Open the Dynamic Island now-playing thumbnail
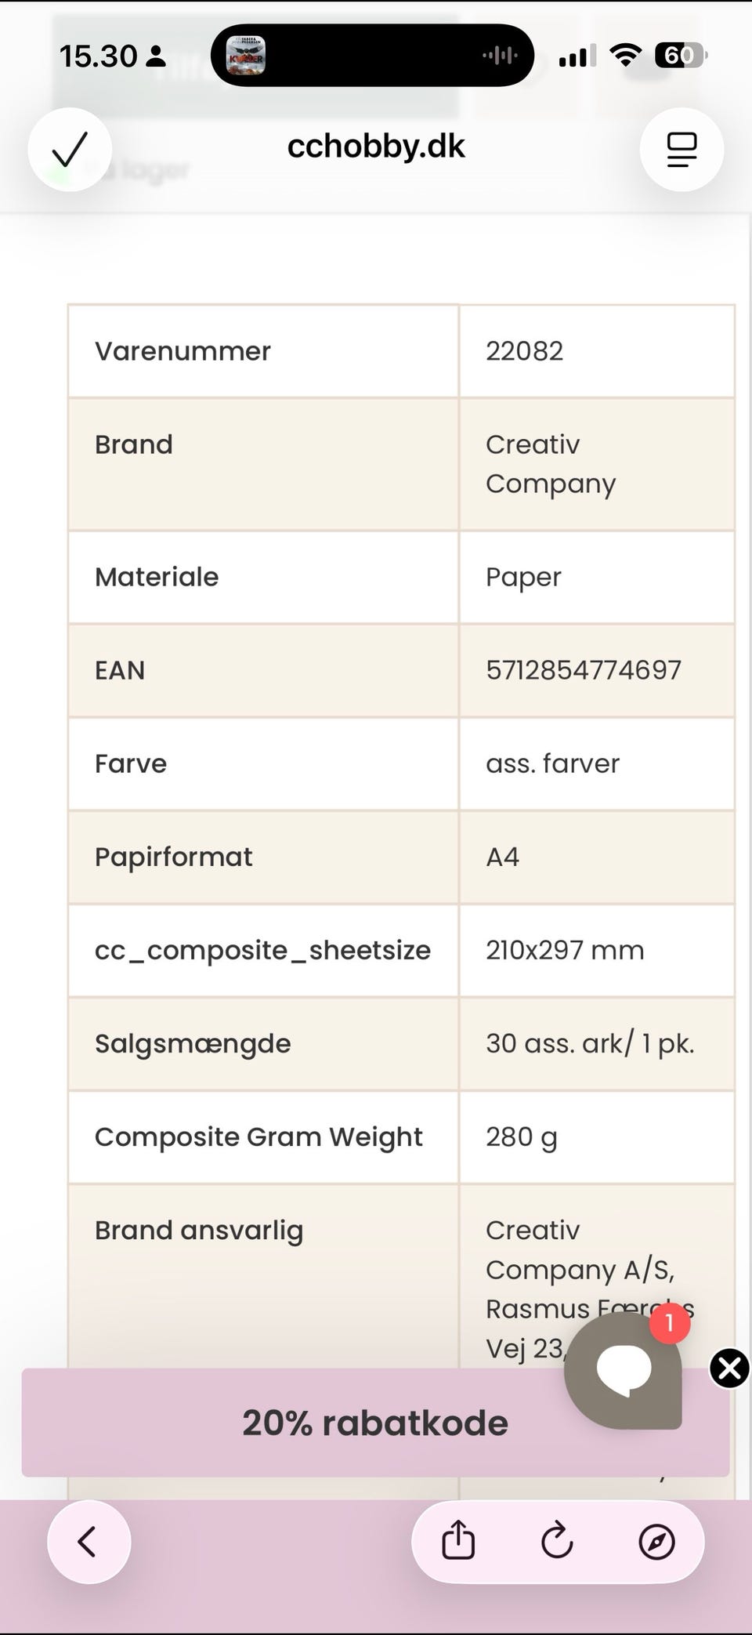 coord(246,56)
